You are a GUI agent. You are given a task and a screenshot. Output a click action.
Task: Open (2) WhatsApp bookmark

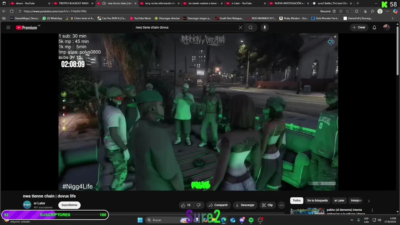pos(52,18)
